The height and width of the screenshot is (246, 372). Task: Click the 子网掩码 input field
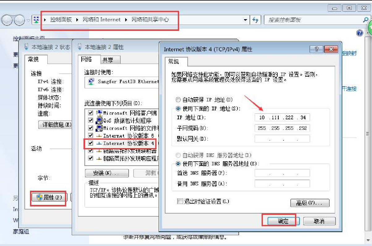[282, 128]
